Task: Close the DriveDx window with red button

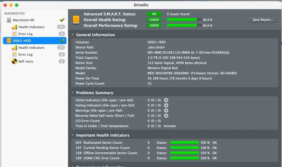Action: tap(5, 5)
